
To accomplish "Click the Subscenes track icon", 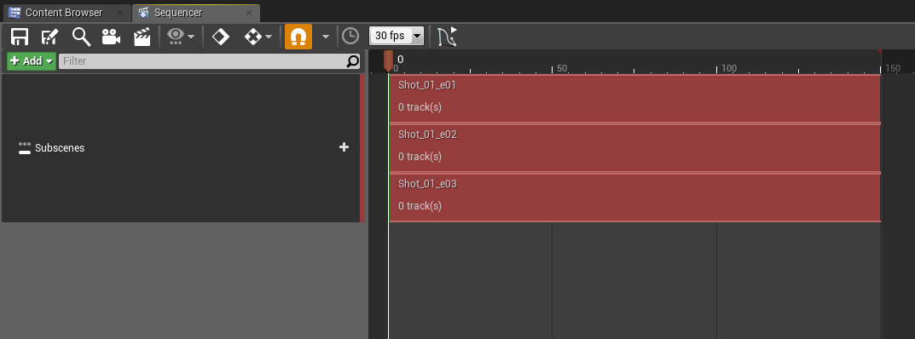I will click(x=25, y=148).
